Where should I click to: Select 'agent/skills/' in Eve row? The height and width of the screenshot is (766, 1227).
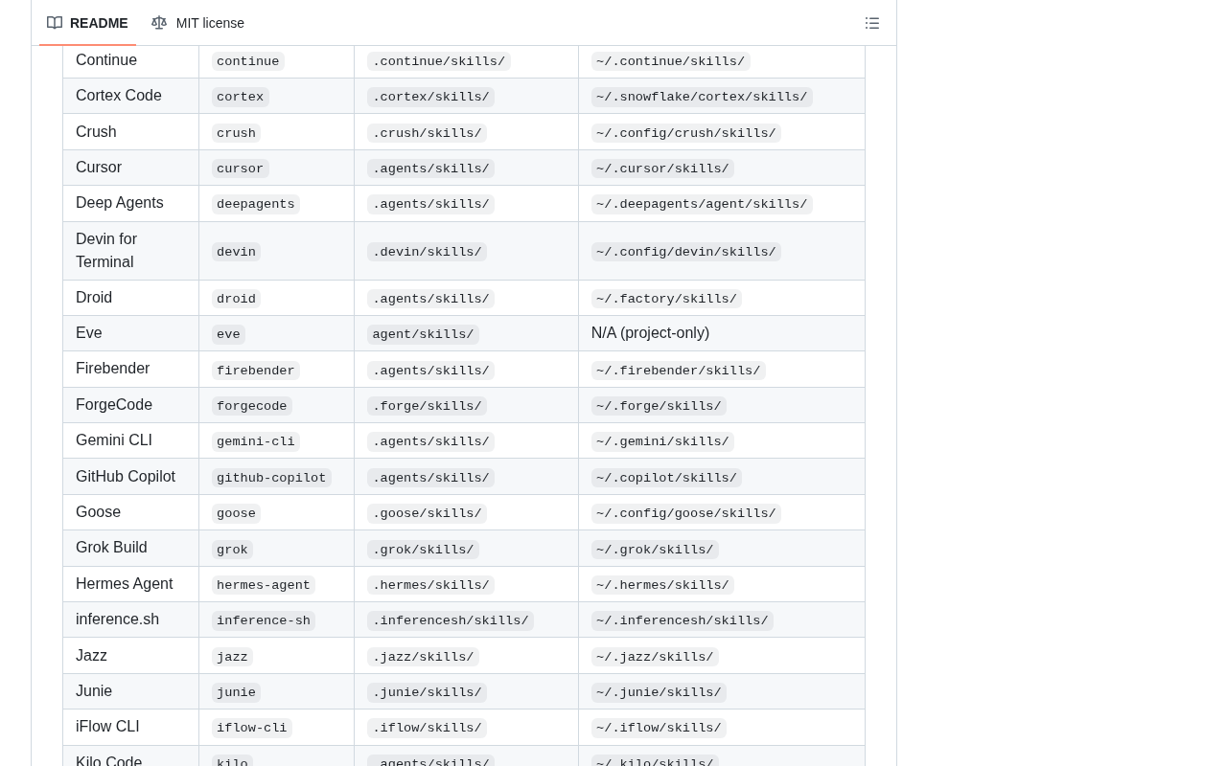(423, 334)
